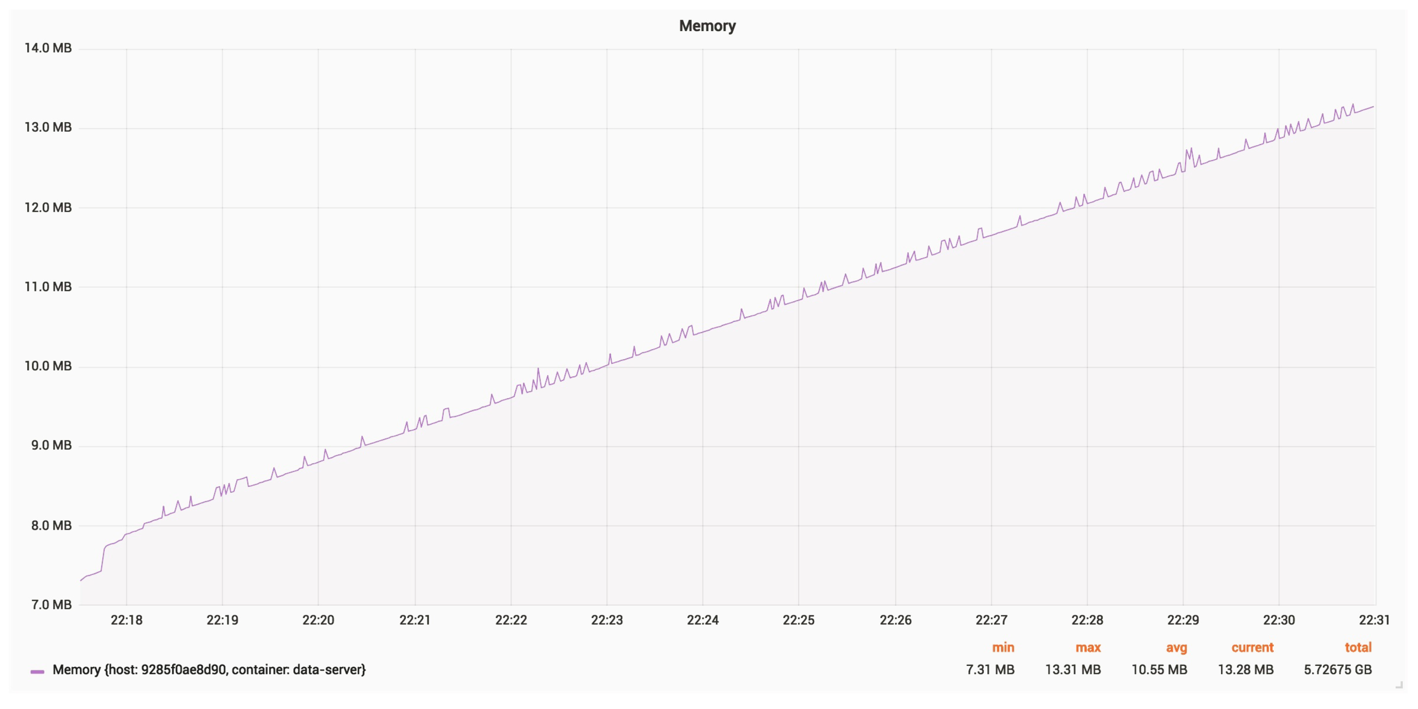Click the Memory panel title

pos(707,26)
